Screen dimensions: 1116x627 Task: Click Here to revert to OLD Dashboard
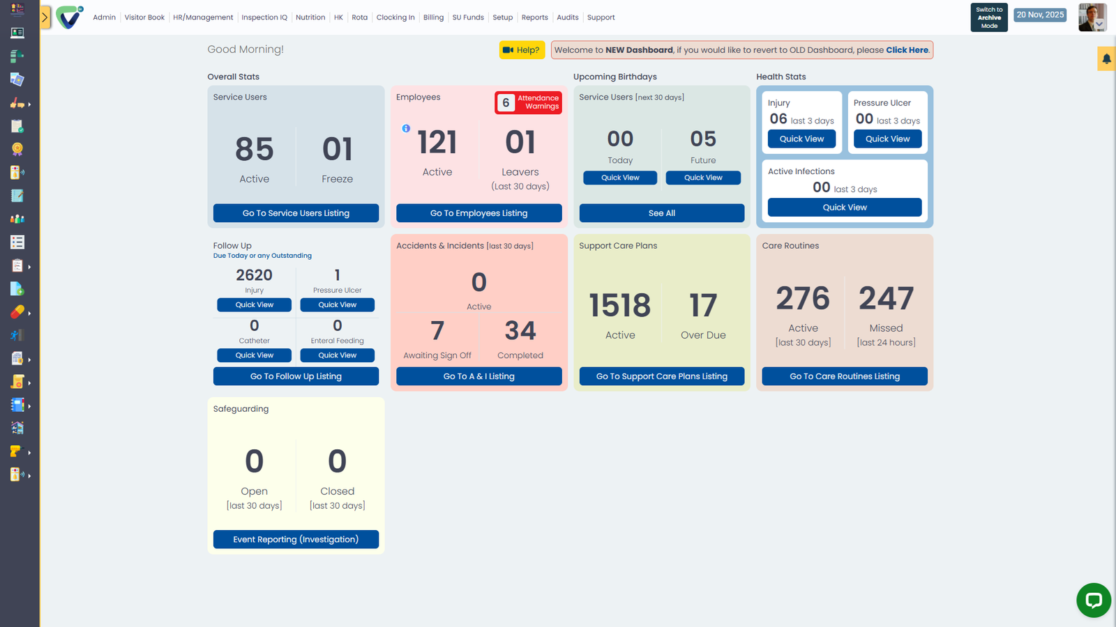[907, 49]
